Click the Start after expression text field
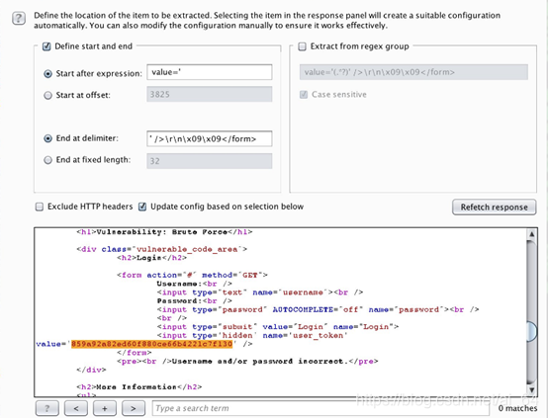 pyautogui.click(x=210, y=72)
